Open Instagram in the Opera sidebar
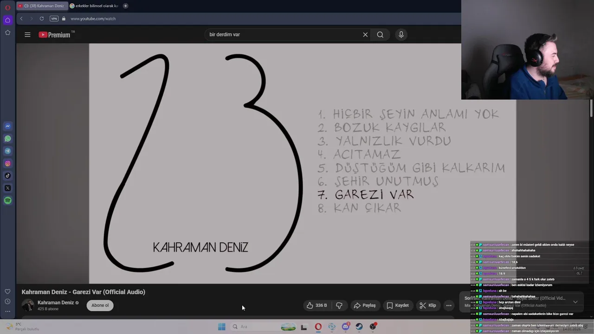This screenshot has height=334, width=594. click(x=7, y=163)
